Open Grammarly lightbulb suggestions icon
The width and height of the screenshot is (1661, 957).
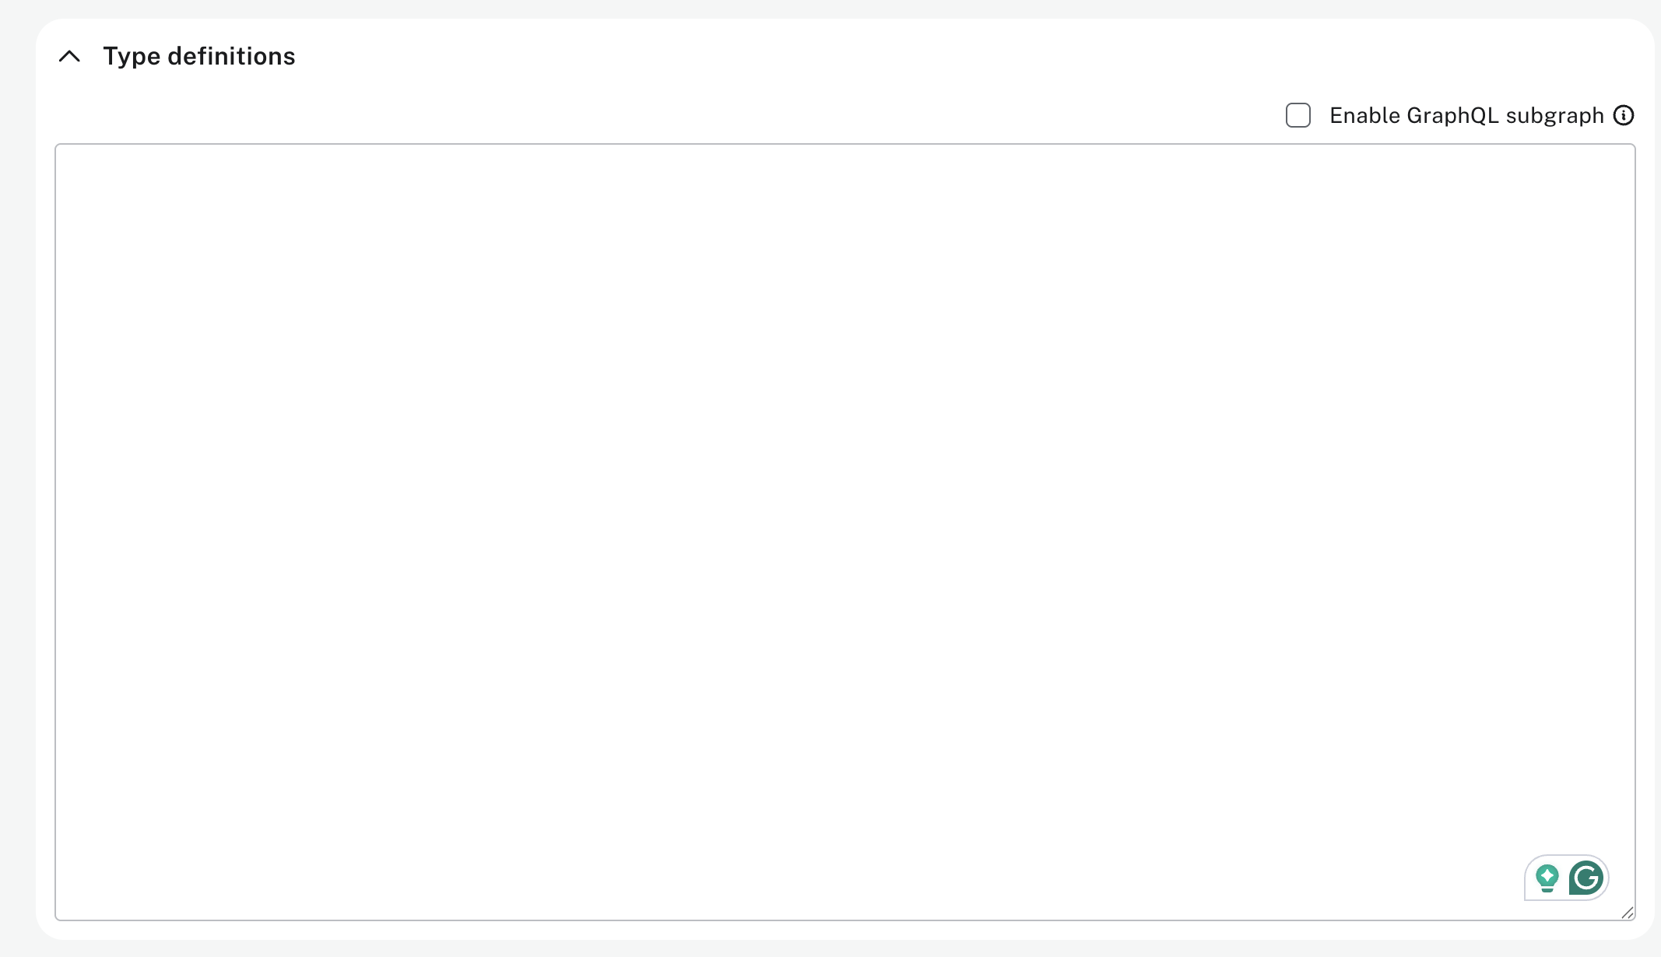pos(1547,878)
